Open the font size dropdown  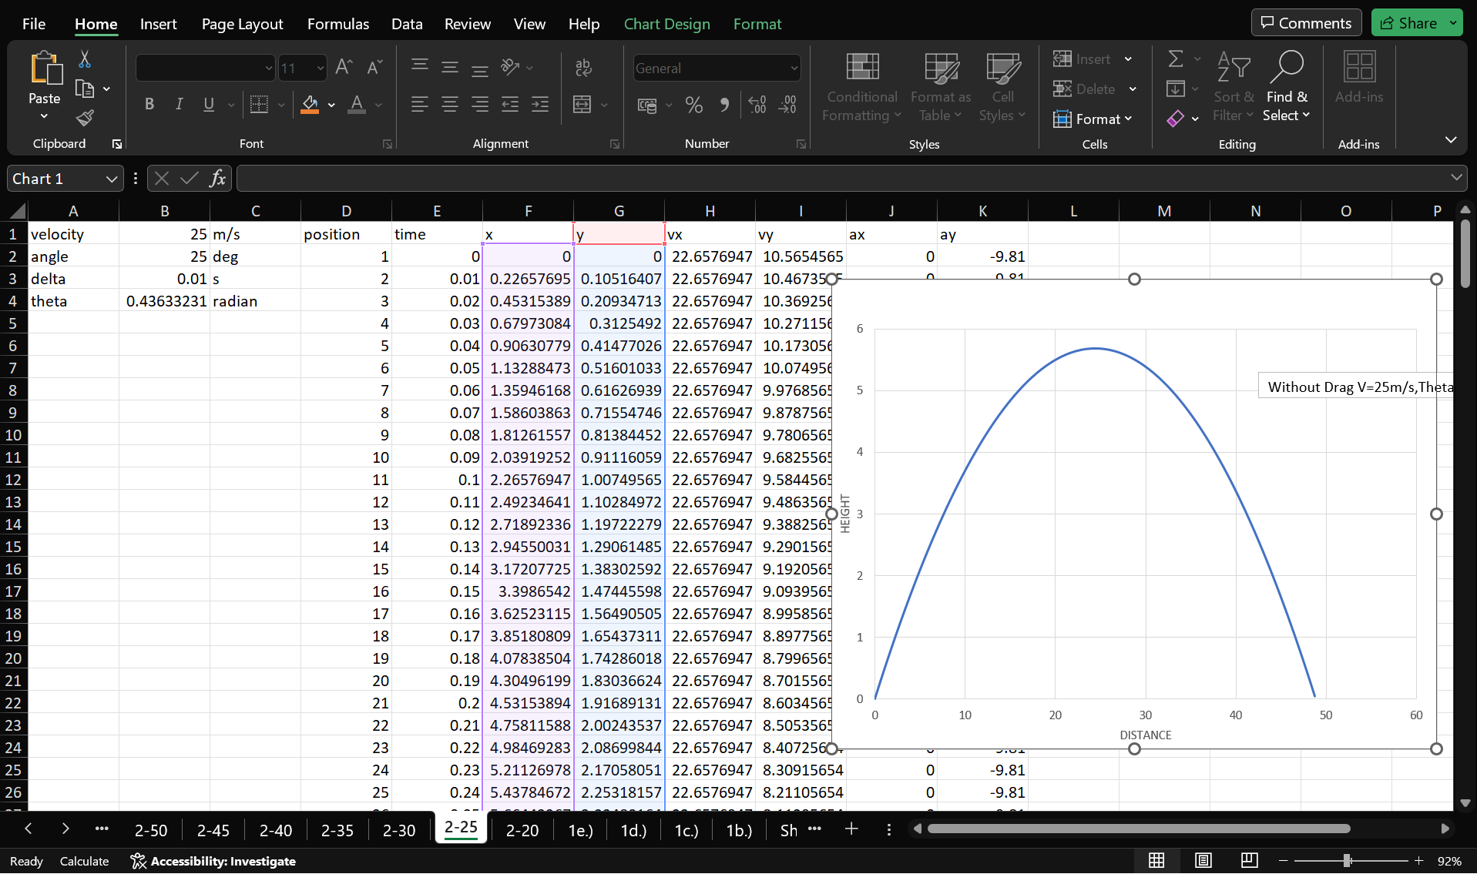[x=321, y=69]
